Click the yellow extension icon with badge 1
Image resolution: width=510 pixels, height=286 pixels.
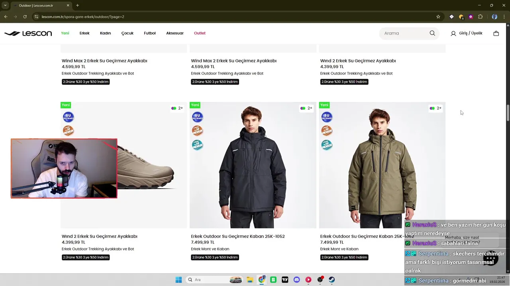click(461, 17)
